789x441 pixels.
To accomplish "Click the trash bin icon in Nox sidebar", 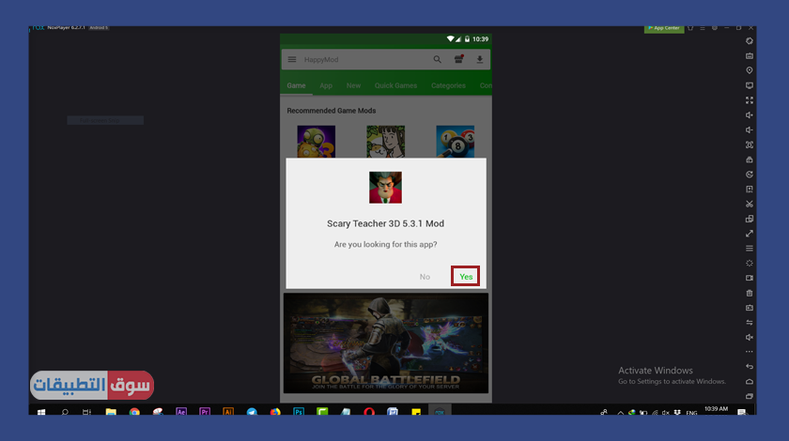I will pyautogui.click(x=750, y=293).
